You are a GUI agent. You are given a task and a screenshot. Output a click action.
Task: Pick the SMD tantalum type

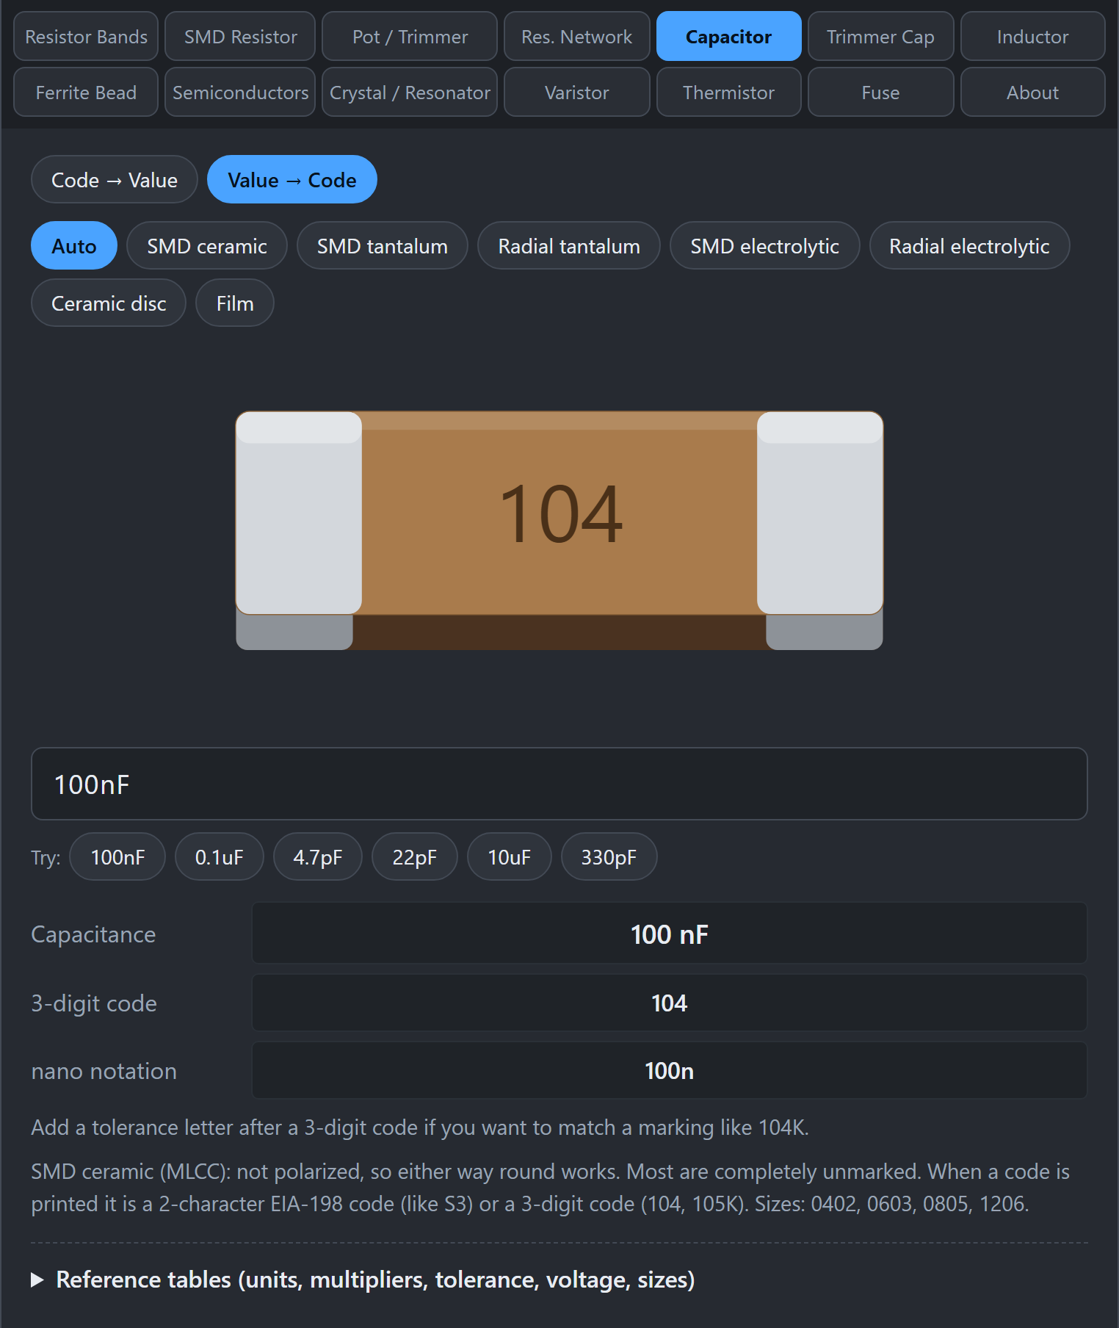click(383, 245)
